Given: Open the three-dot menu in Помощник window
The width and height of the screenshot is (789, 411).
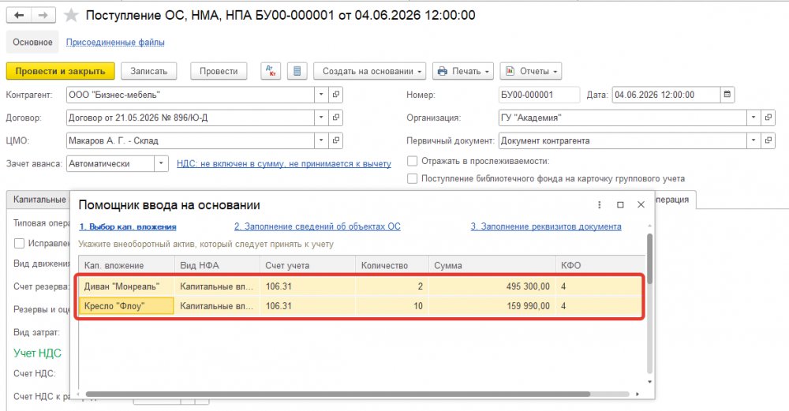Looking at the screenshot, I should (600, 205).
